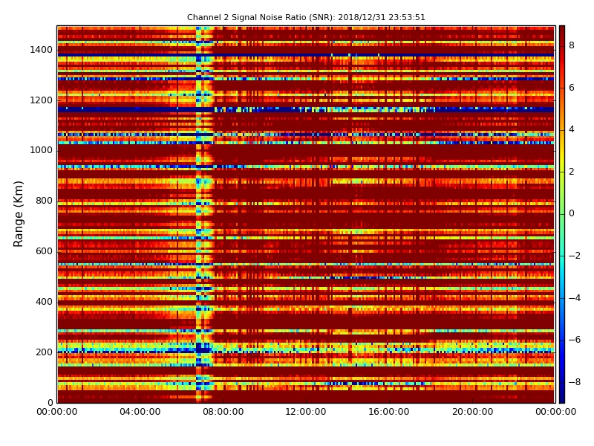
Task: Click the 16:00:00 time axis label
Action: (x=389, y=412)
